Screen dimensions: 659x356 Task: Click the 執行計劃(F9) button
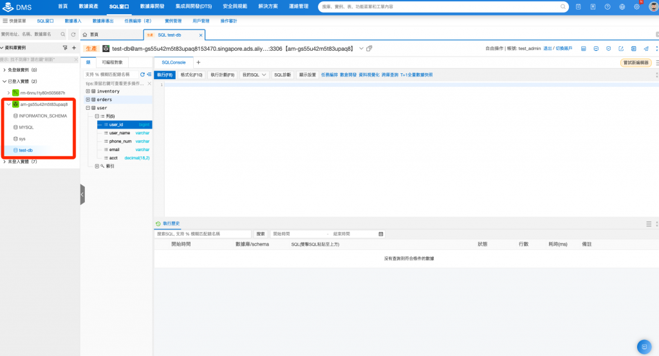click(x=223, y=75)
